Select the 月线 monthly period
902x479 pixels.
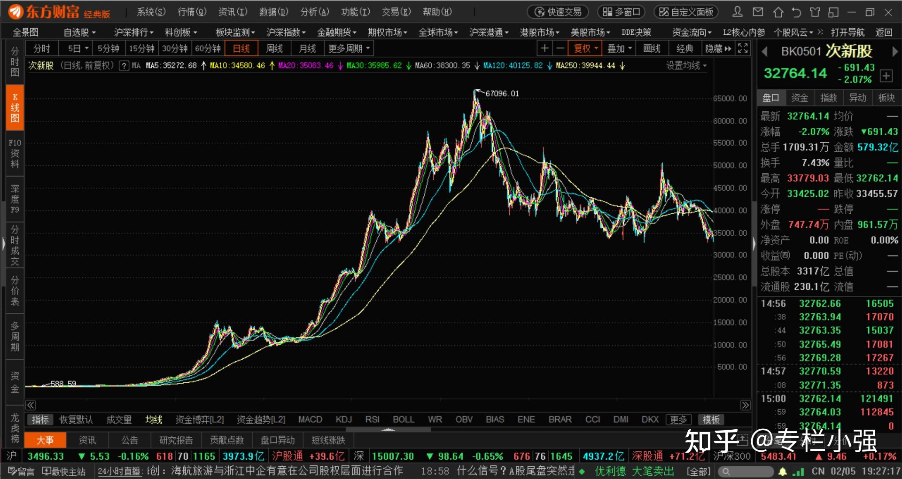pyautogui.click(x=308, y=48)
